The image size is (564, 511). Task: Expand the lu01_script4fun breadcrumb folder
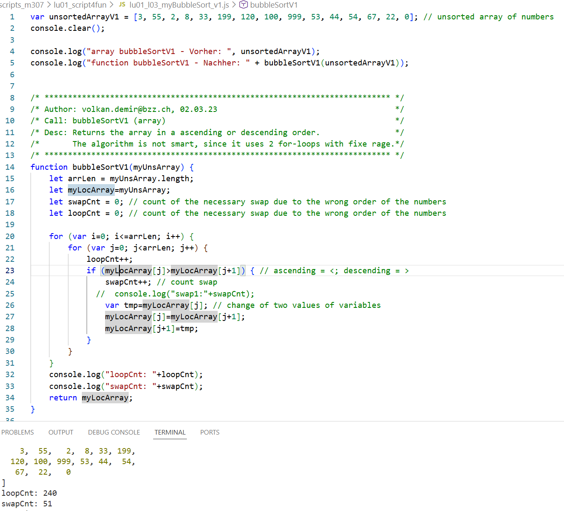[x=80, y=5]
